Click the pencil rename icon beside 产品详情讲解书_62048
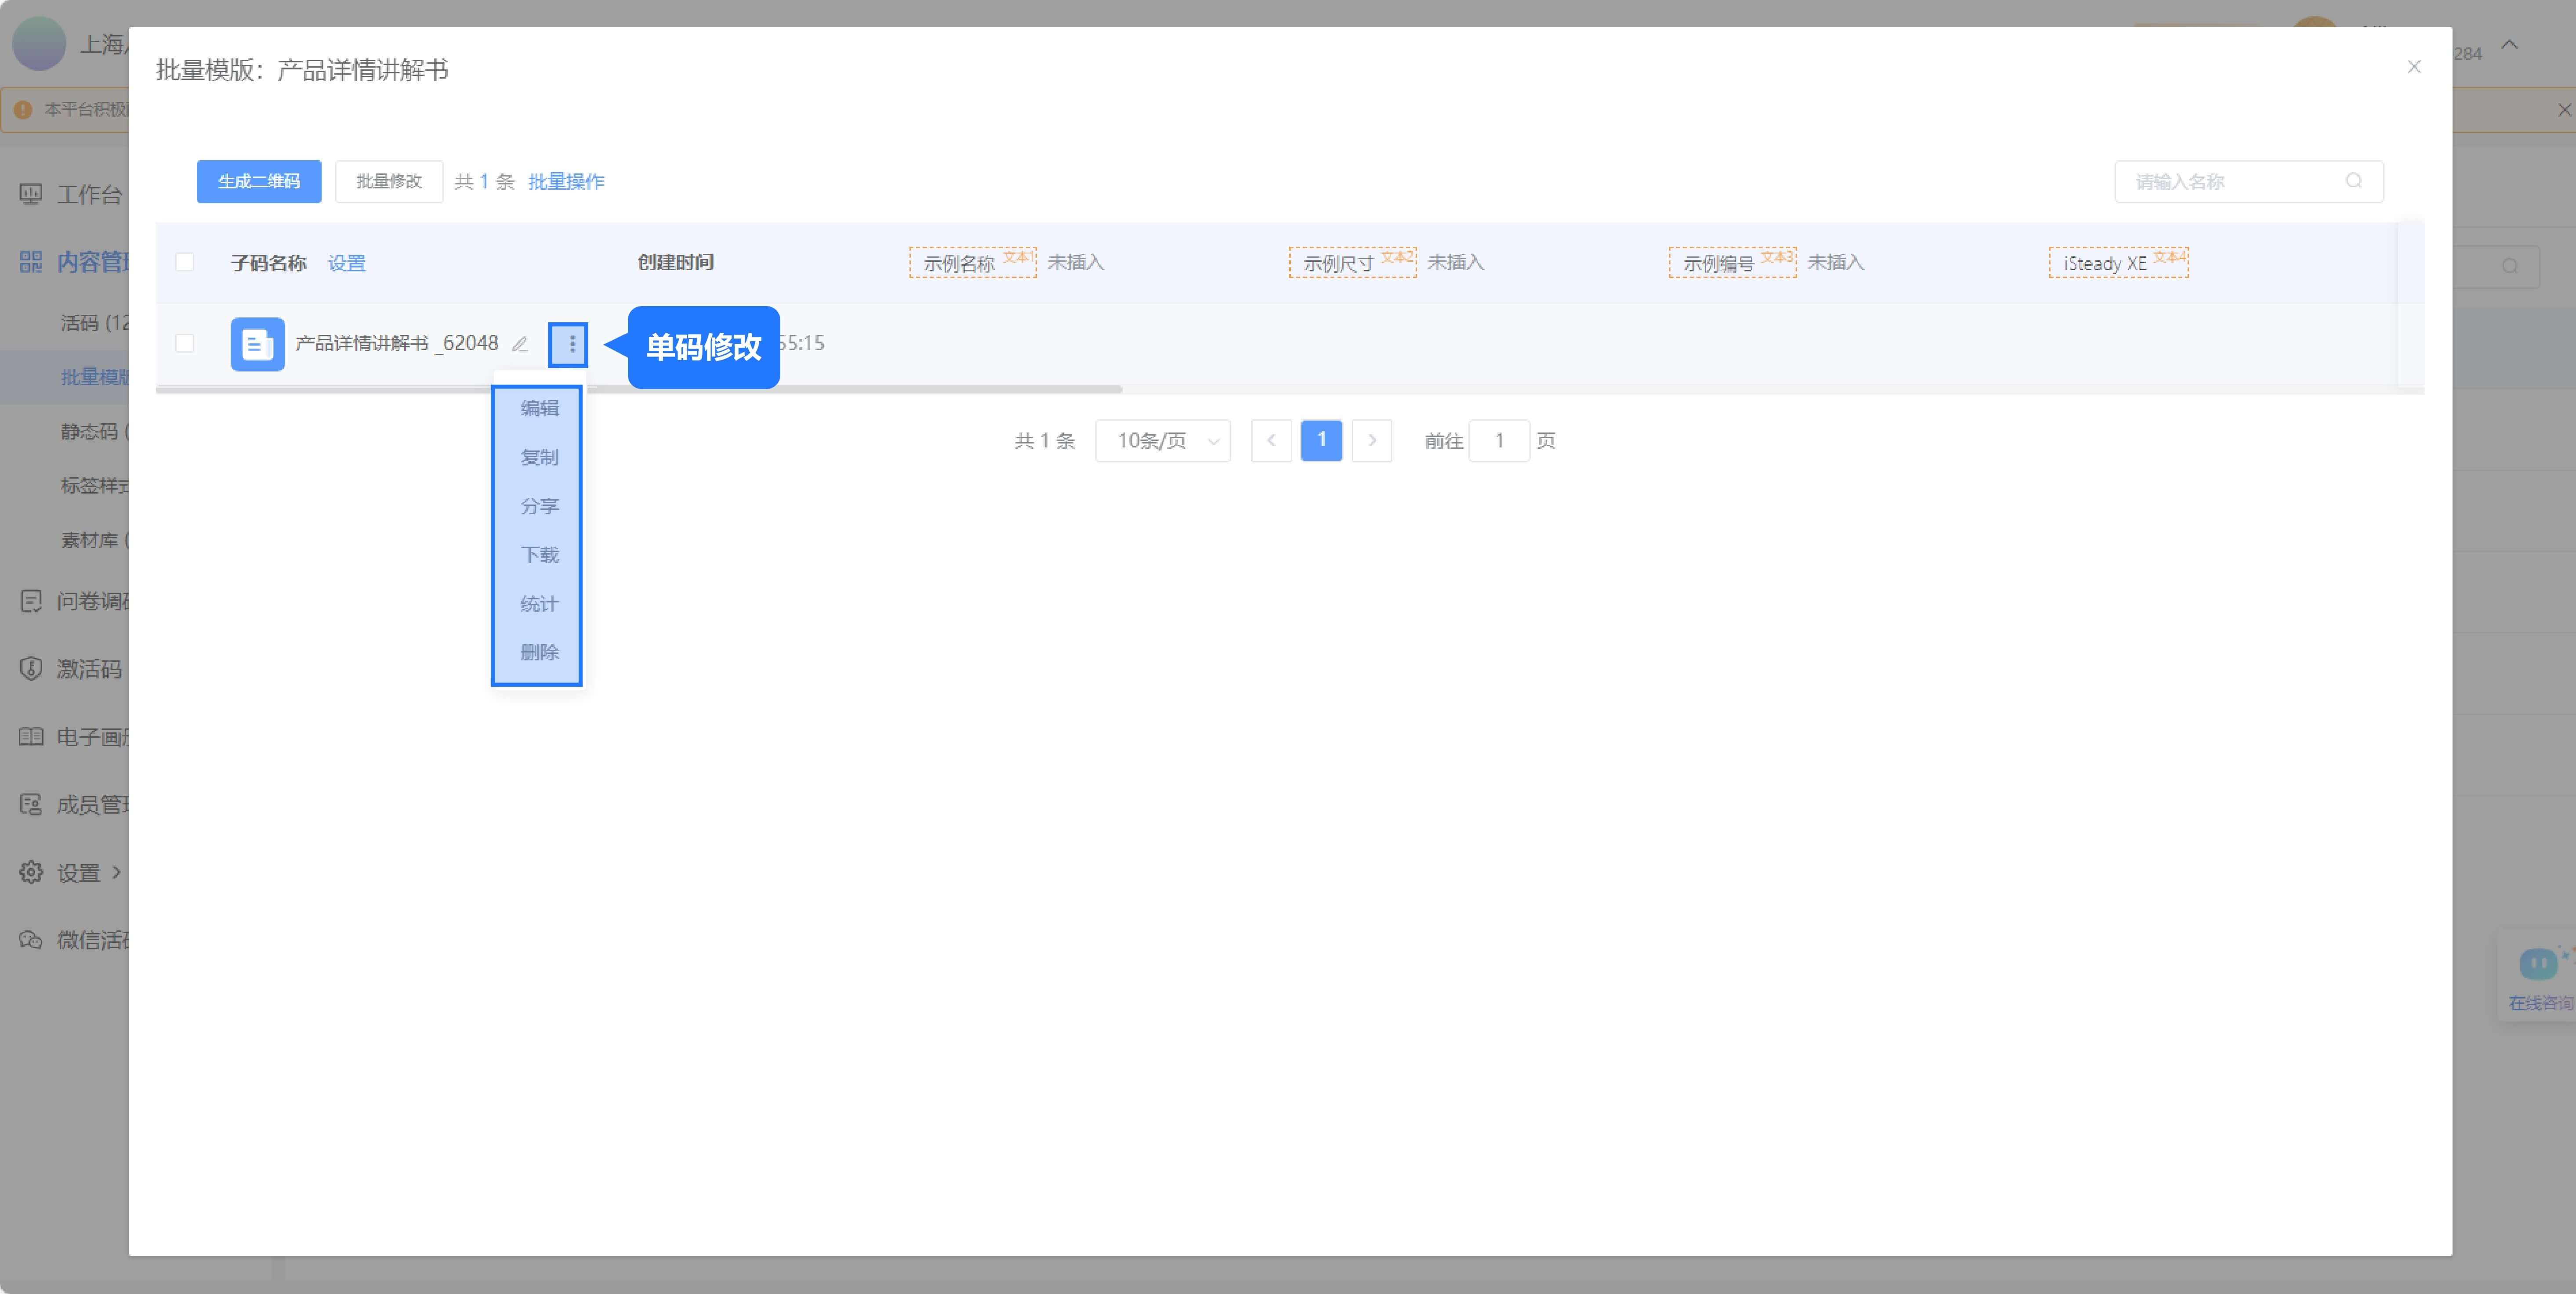 coord(520,345)
